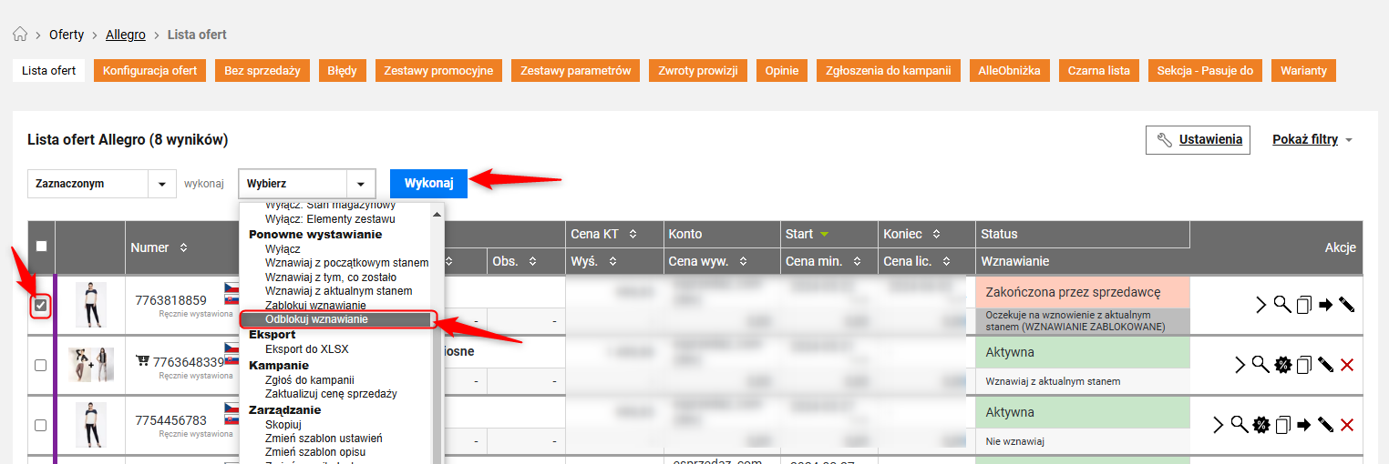Click the blue Wykonaj button
This screenshot has width=1389, height=464.
click(428, 183)
